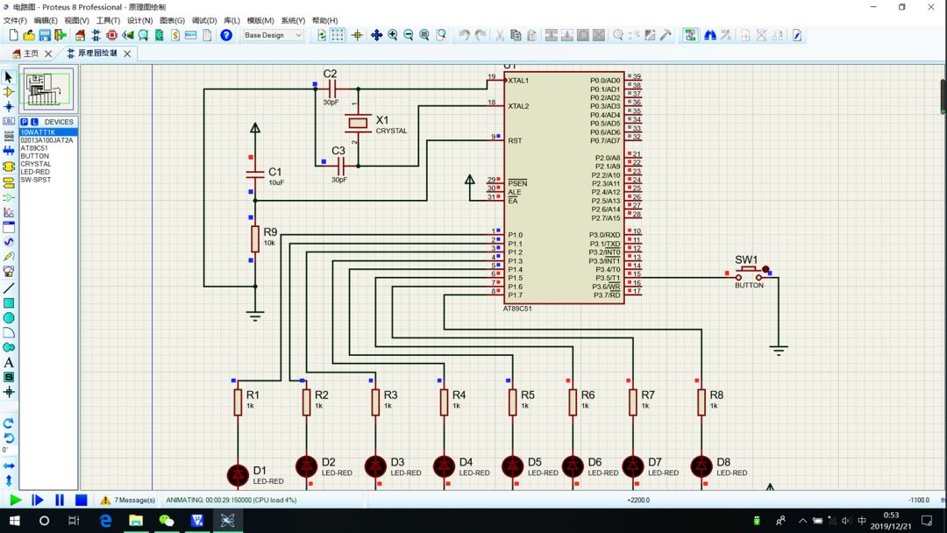Toggle the grid display button
The image size is (947, 533).
point(338,36)
